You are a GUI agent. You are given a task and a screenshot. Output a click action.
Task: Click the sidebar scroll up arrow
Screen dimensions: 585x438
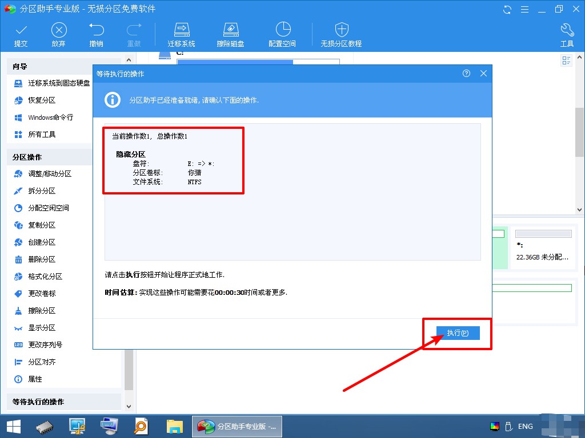point(129,59)
